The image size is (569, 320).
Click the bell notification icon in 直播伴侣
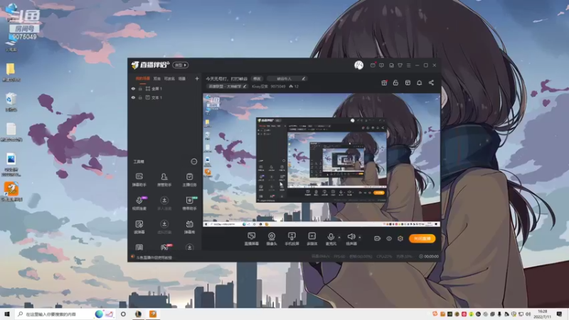pyautogui.click(x=419, y=82)
